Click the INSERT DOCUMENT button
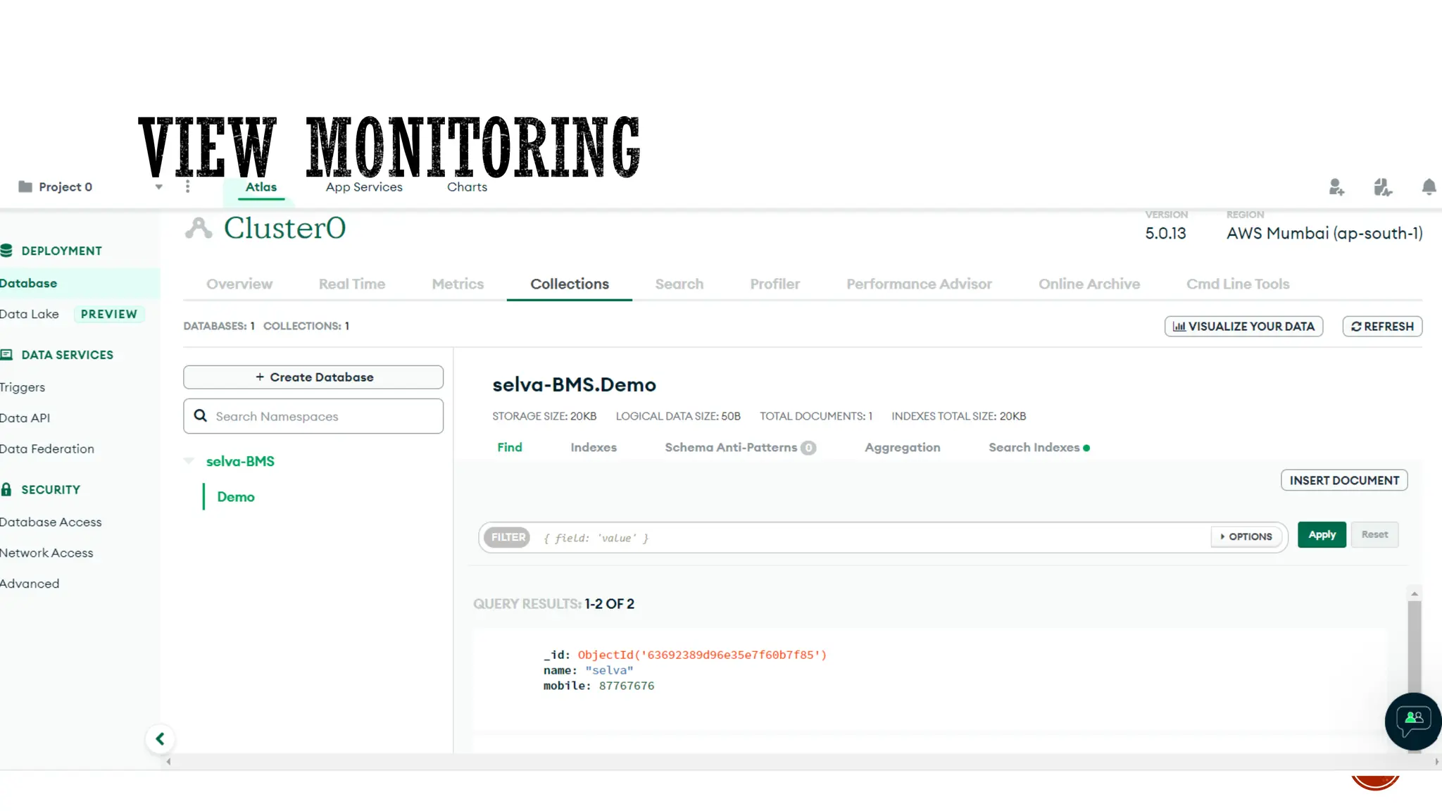 coord(1343,480)
